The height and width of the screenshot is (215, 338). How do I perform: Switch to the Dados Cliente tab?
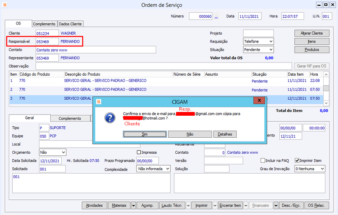click(x=70, y=24)
